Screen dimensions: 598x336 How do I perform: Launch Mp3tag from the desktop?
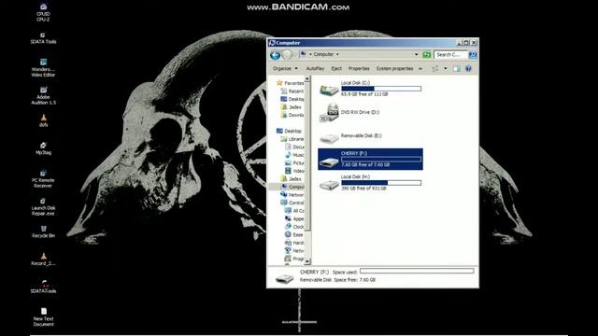coord(43,148)
